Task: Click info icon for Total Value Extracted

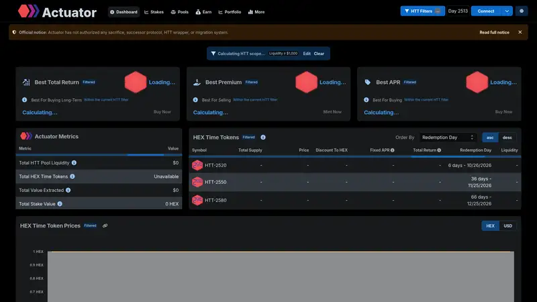Action: click(x=68, y=190)
